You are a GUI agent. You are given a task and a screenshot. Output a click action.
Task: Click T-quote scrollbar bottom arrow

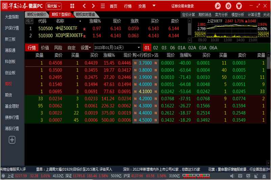(x=268, y=163)
